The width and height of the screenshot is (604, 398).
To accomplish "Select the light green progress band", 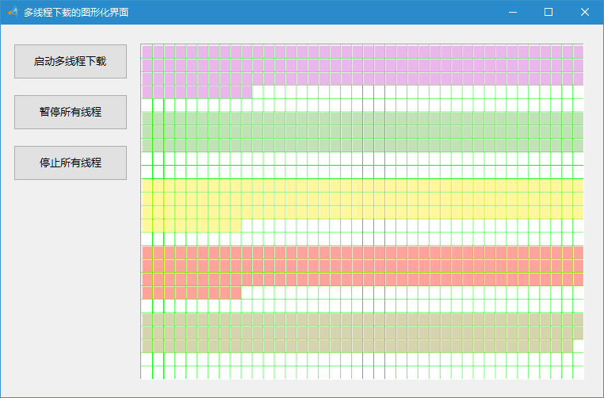I will pyautogui.click(x=362, y=132).
